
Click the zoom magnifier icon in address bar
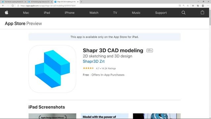[184, 6]
